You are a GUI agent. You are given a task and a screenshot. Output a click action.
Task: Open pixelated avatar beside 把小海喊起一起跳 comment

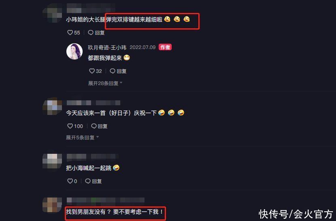pos(52,161)
